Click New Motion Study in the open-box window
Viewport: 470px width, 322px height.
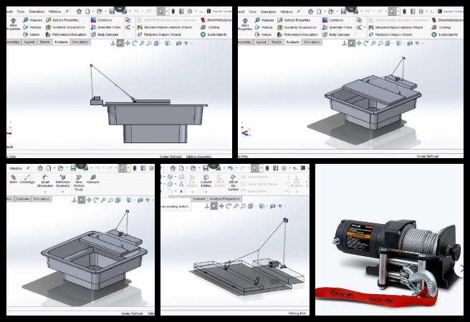(x=79, y=183)
